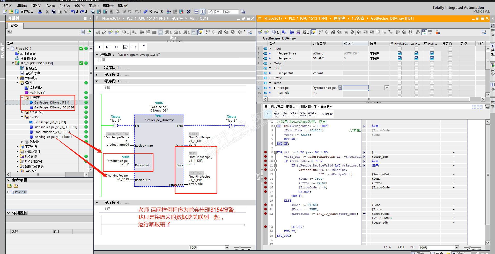The width and height of the screenshot is (495, 254).
Task: Open the zoom 100% dropdown in Main editor
Action: click(227, 248)
